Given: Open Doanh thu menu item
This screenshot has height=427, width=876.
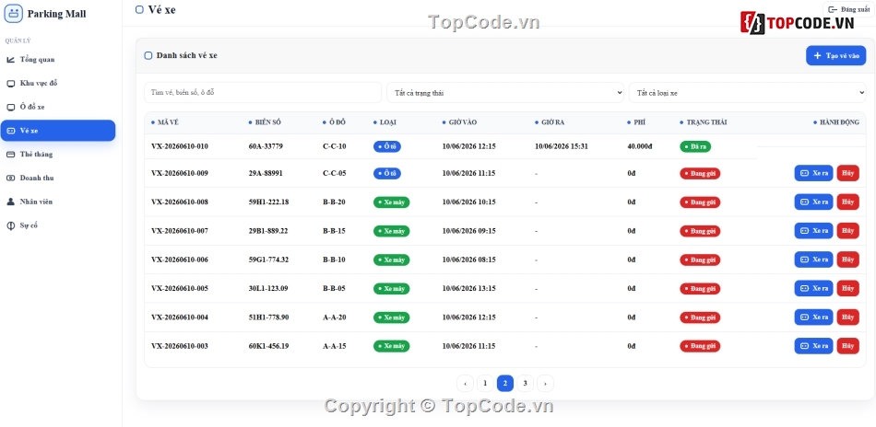Looking at the screenshot, I should (x=58, y=178).
